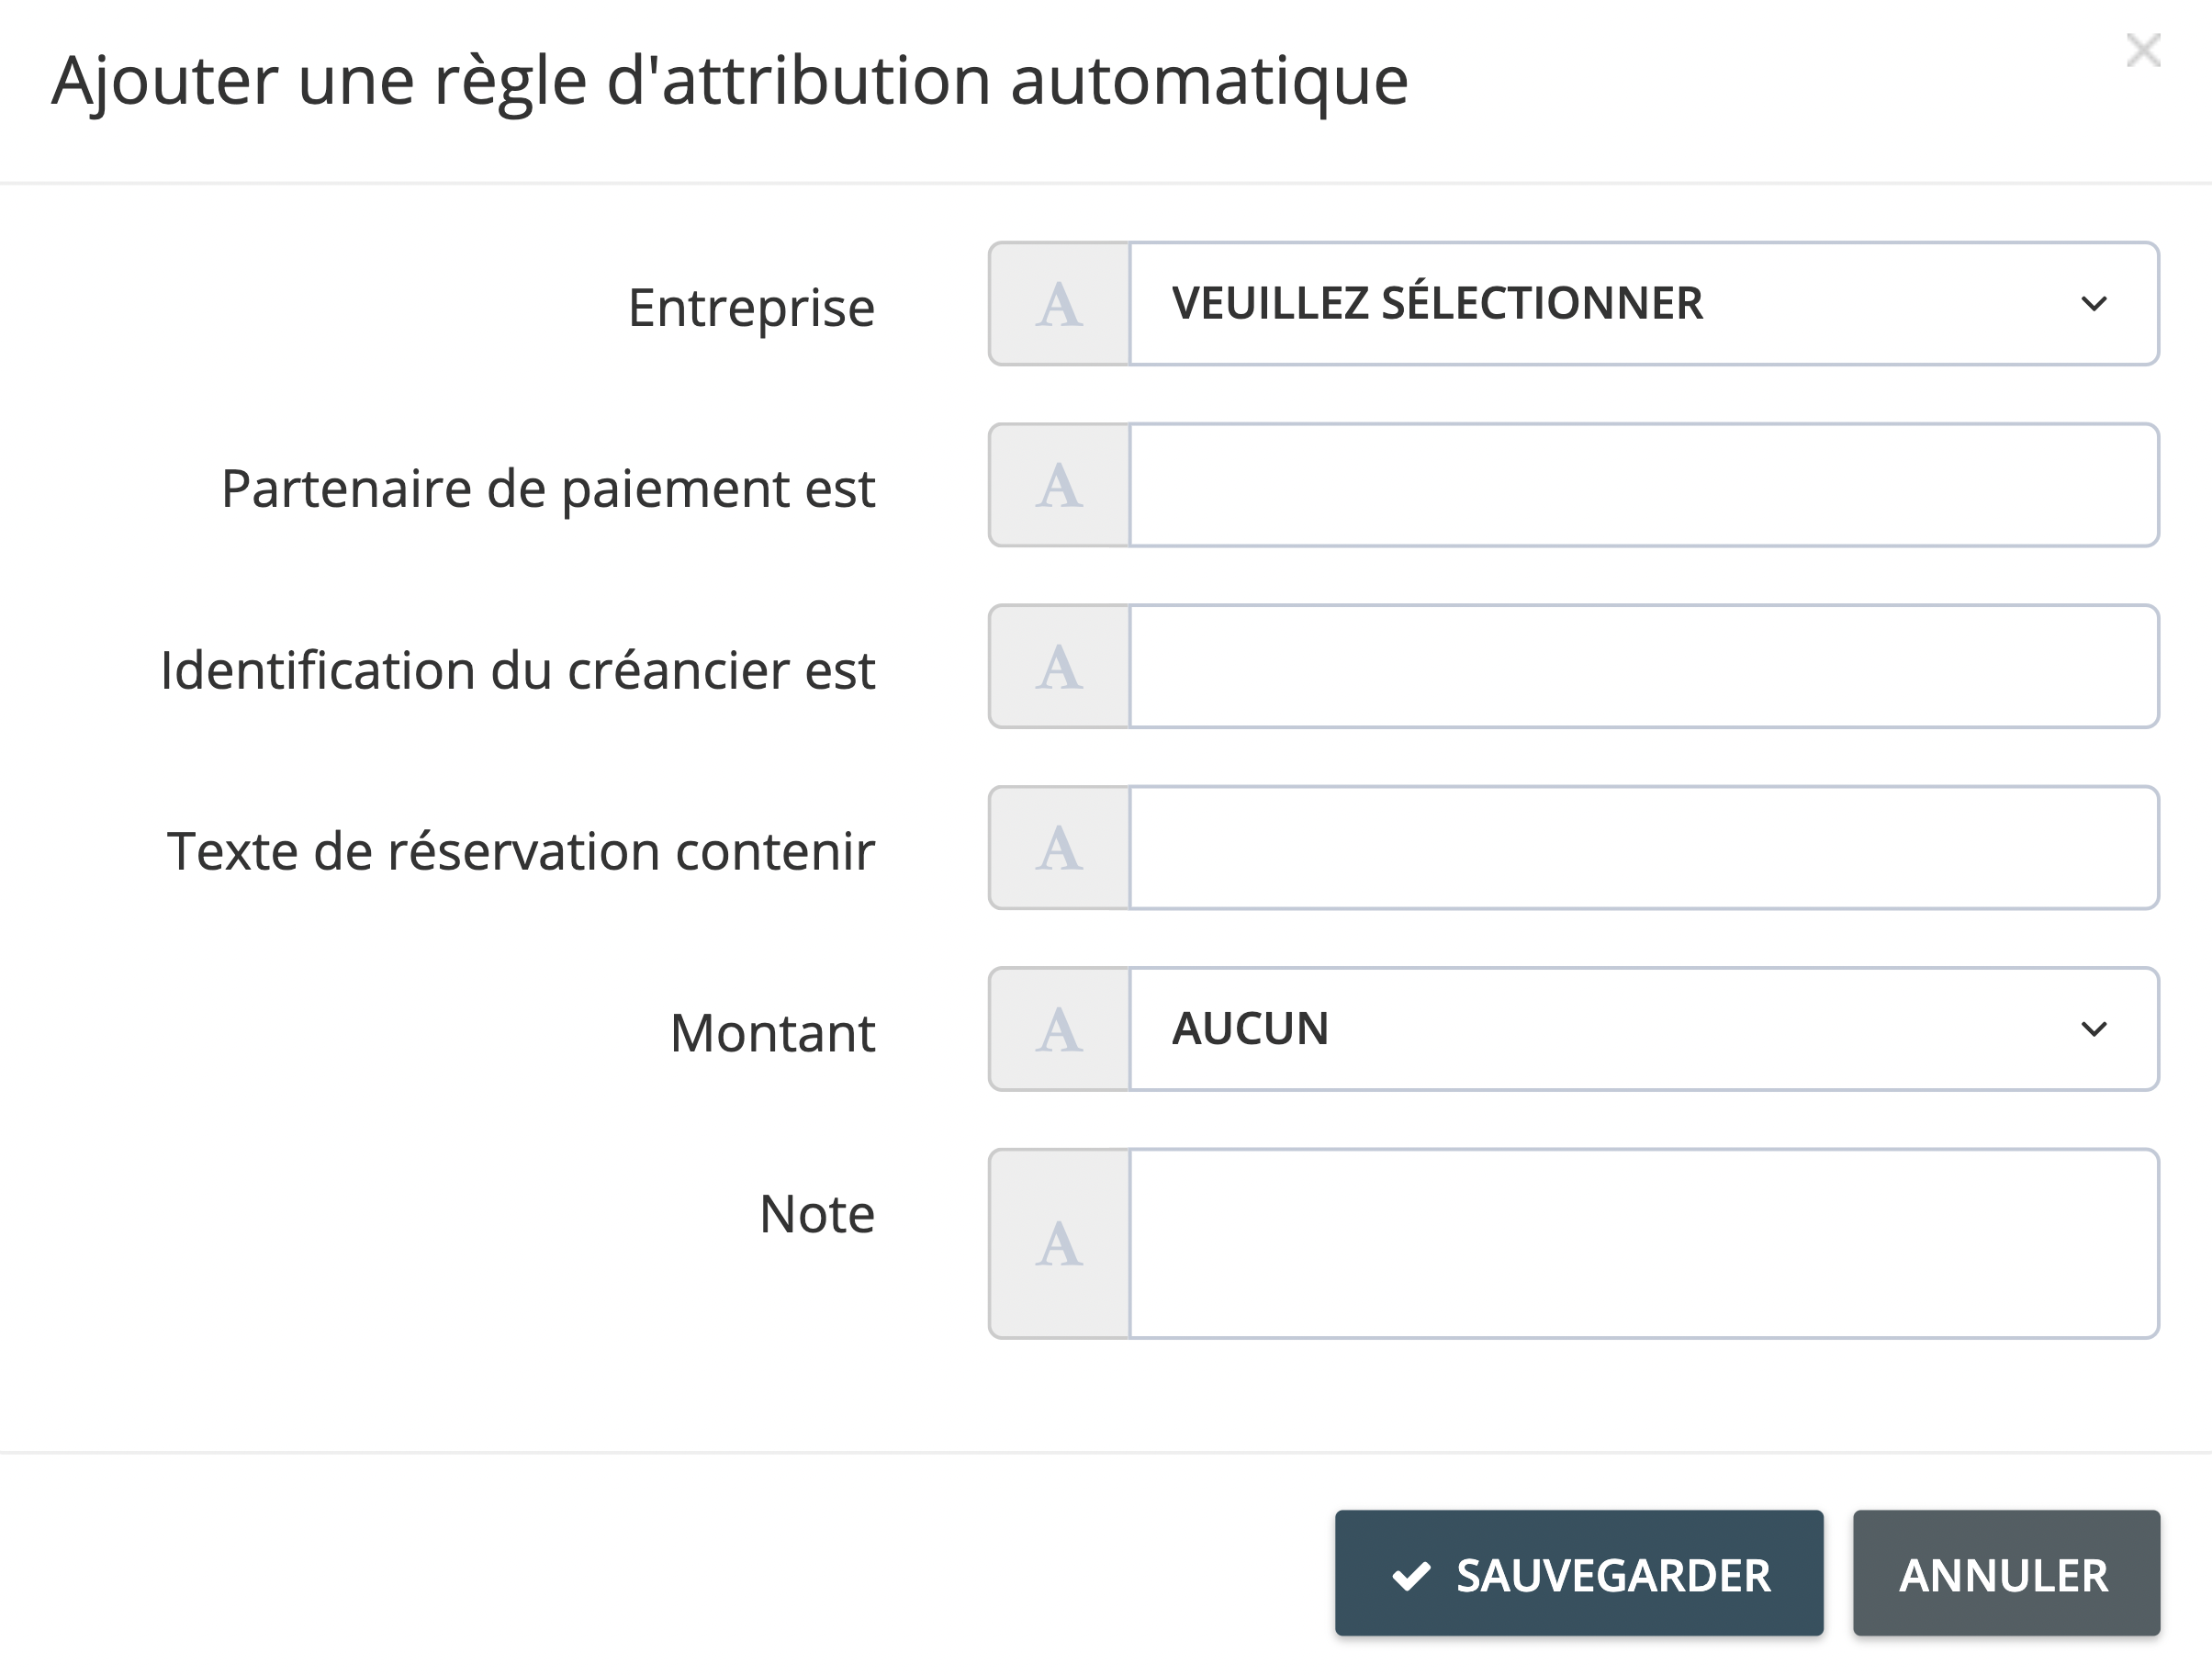Focus the Partenaire de paiement est field

[x=1644, y=485]
